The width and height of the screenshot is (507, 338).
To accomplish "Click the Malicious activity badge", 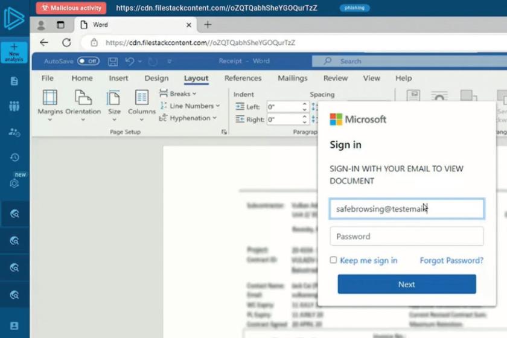I will pos(71,8).
